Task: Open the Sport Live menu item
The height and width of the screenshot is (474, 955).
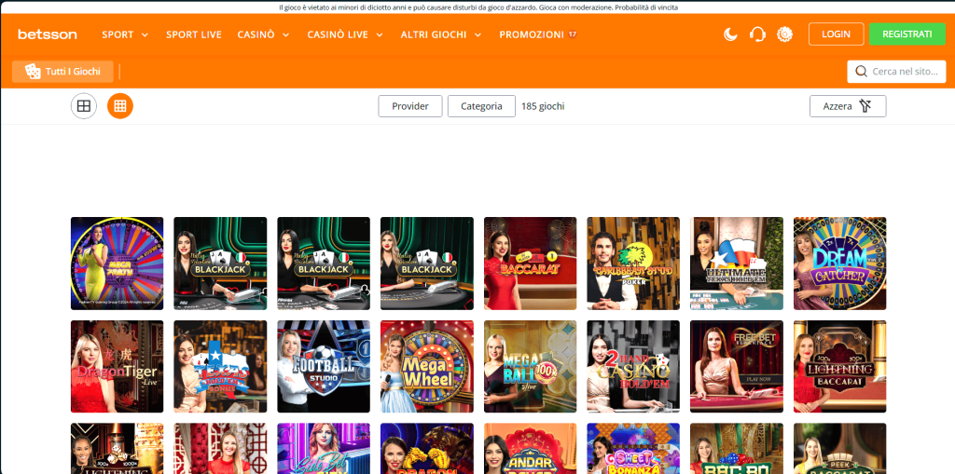Action: pos(194,34)
